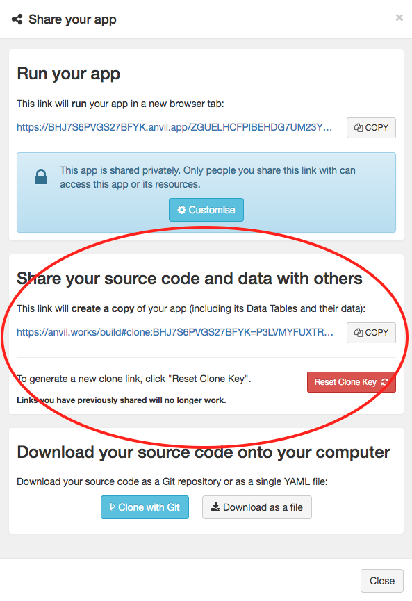Viewport: 412px width, 601px height.
Task: Click COPY beside the run-your-app link
Action: click(x=371, y=127)
